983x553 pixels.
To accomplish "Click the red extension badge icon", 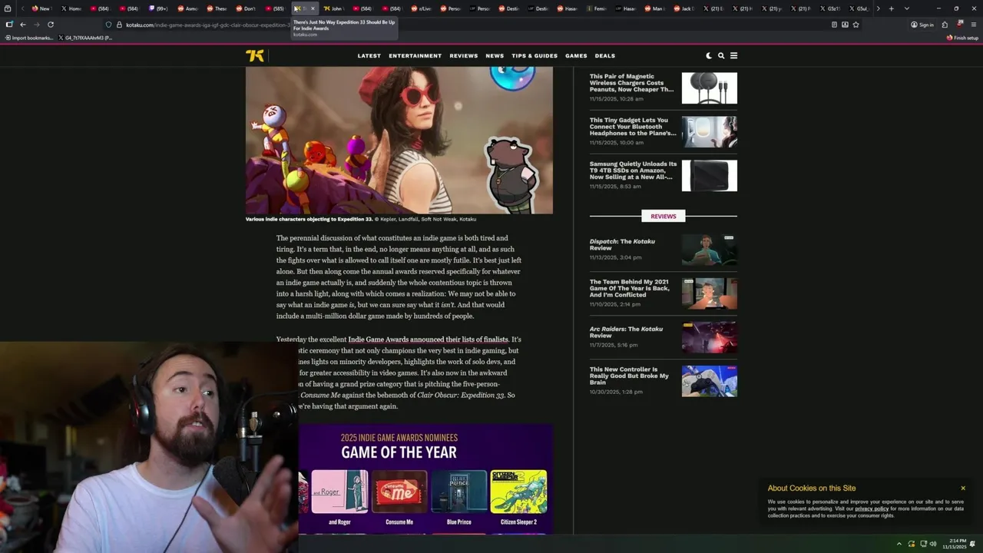I will click(960, 24).
